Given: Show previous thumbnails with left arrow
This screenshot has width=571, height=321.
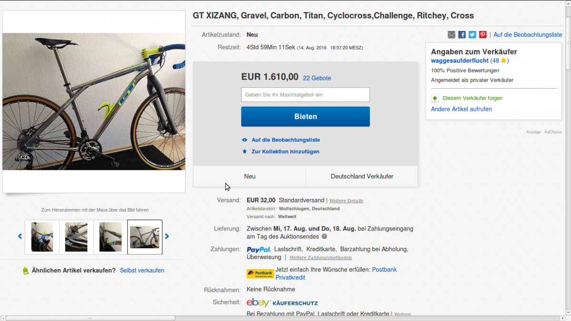Looking at the screenshot, I should coord(20,236).
